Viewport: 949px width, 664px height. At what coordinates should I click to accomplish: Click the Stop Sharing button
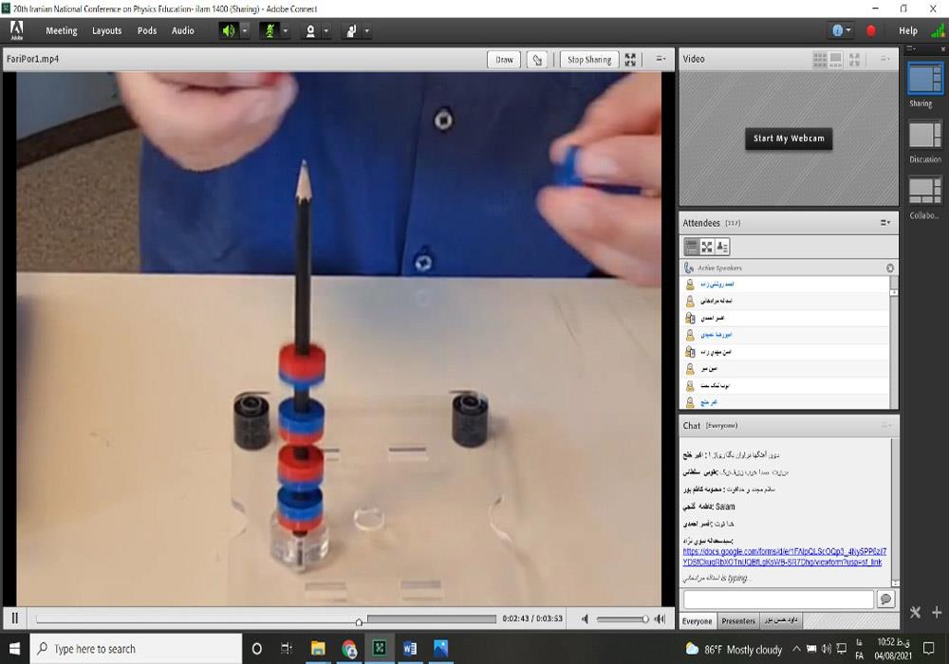tap(588, 60)
